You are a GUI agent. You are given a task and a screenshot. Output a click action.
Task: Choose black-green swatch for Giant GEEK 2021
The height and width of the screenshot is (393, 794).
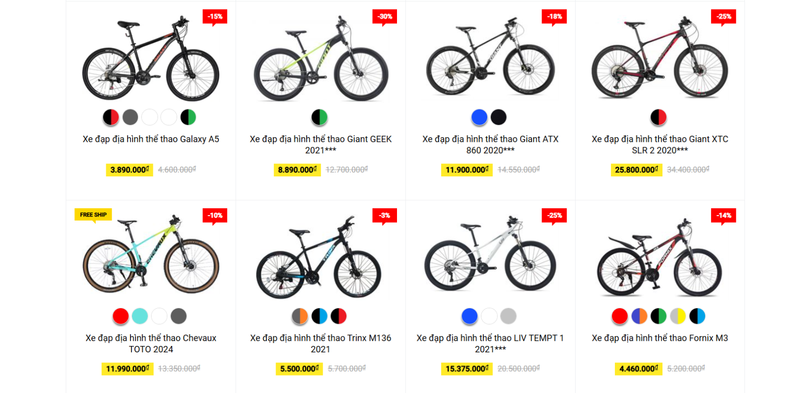click(x=320, y=117)
